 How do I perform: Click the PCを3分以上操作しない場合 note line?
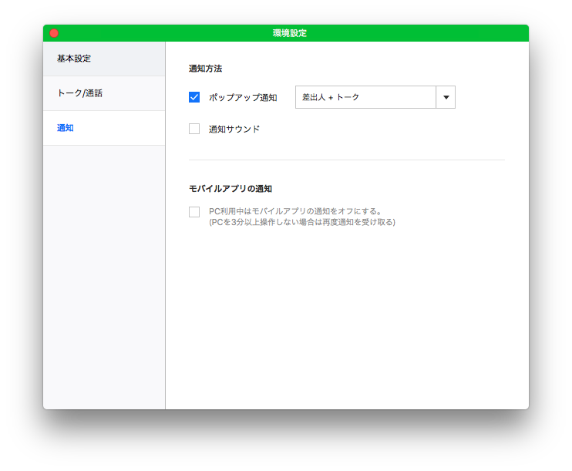pyautogui.click(x=301, y=222)
